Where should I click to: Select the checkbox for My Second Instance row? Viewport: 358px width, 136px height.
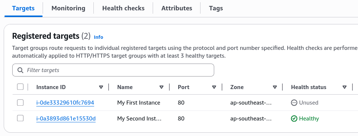(20, 118)
